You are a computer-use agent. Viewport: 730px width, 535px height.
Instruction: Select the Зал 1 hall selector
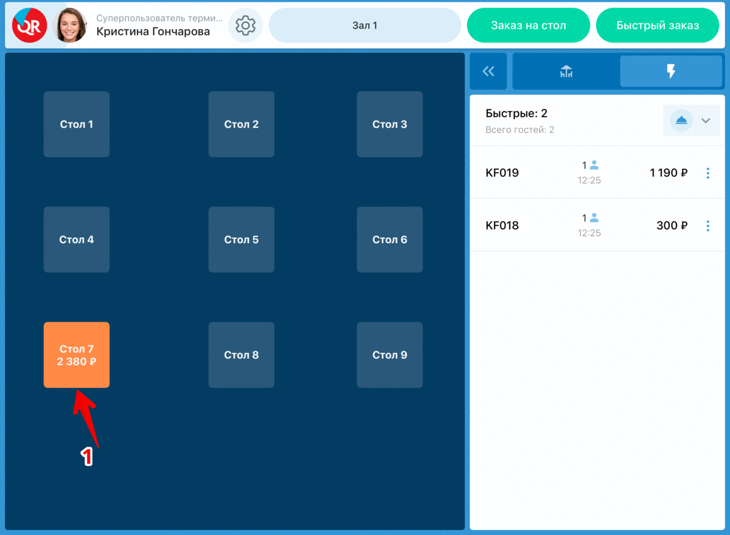[x=365, y=26]
